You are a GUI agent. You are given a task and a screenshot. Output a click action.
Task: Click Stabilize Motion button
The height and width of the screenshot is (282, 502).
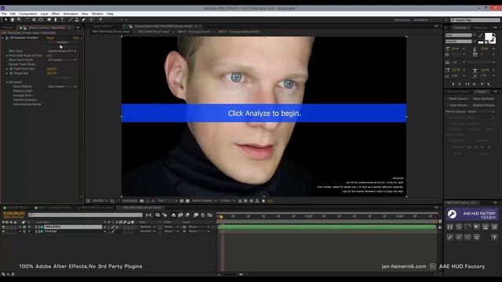(483, 105)
